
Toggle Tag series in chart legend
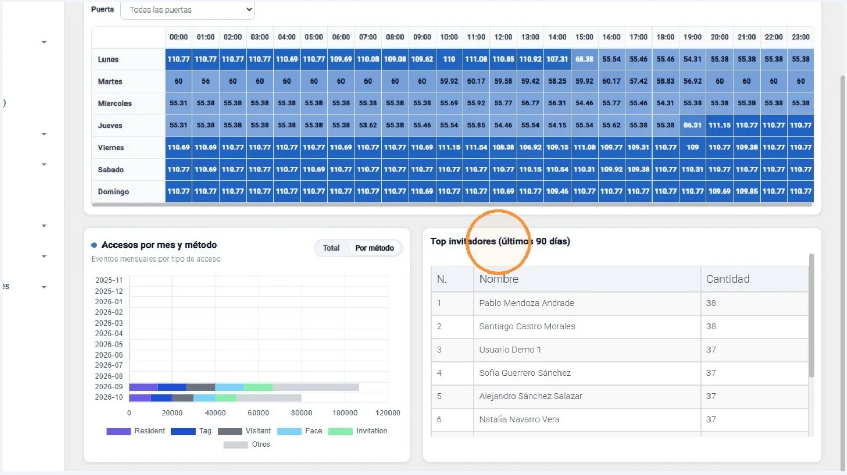tap(191, 431)
